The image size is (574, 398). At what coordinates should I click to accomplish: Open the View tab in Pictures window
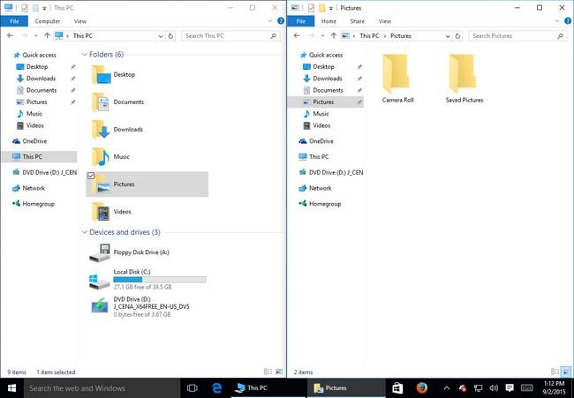(x=385, y=21)
